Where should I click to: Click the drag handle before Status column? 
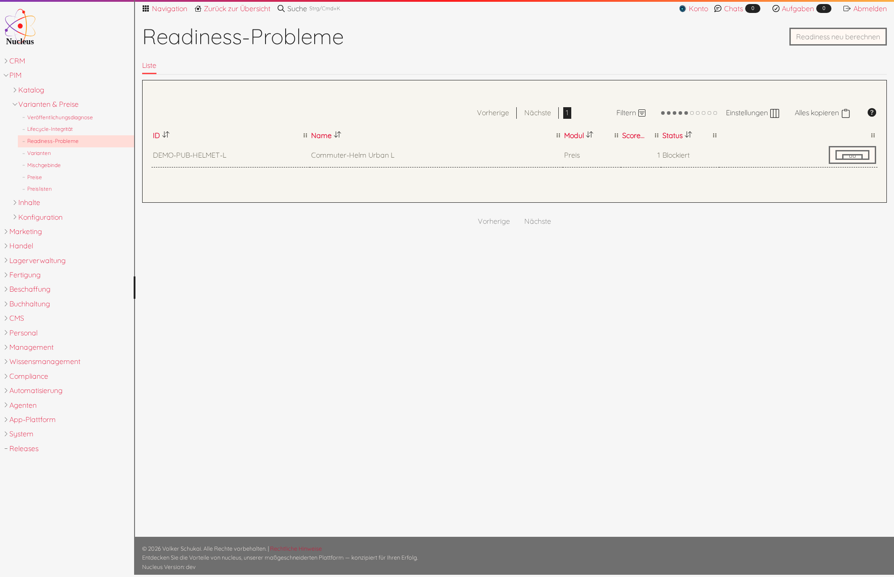click(x=657, y=135)
